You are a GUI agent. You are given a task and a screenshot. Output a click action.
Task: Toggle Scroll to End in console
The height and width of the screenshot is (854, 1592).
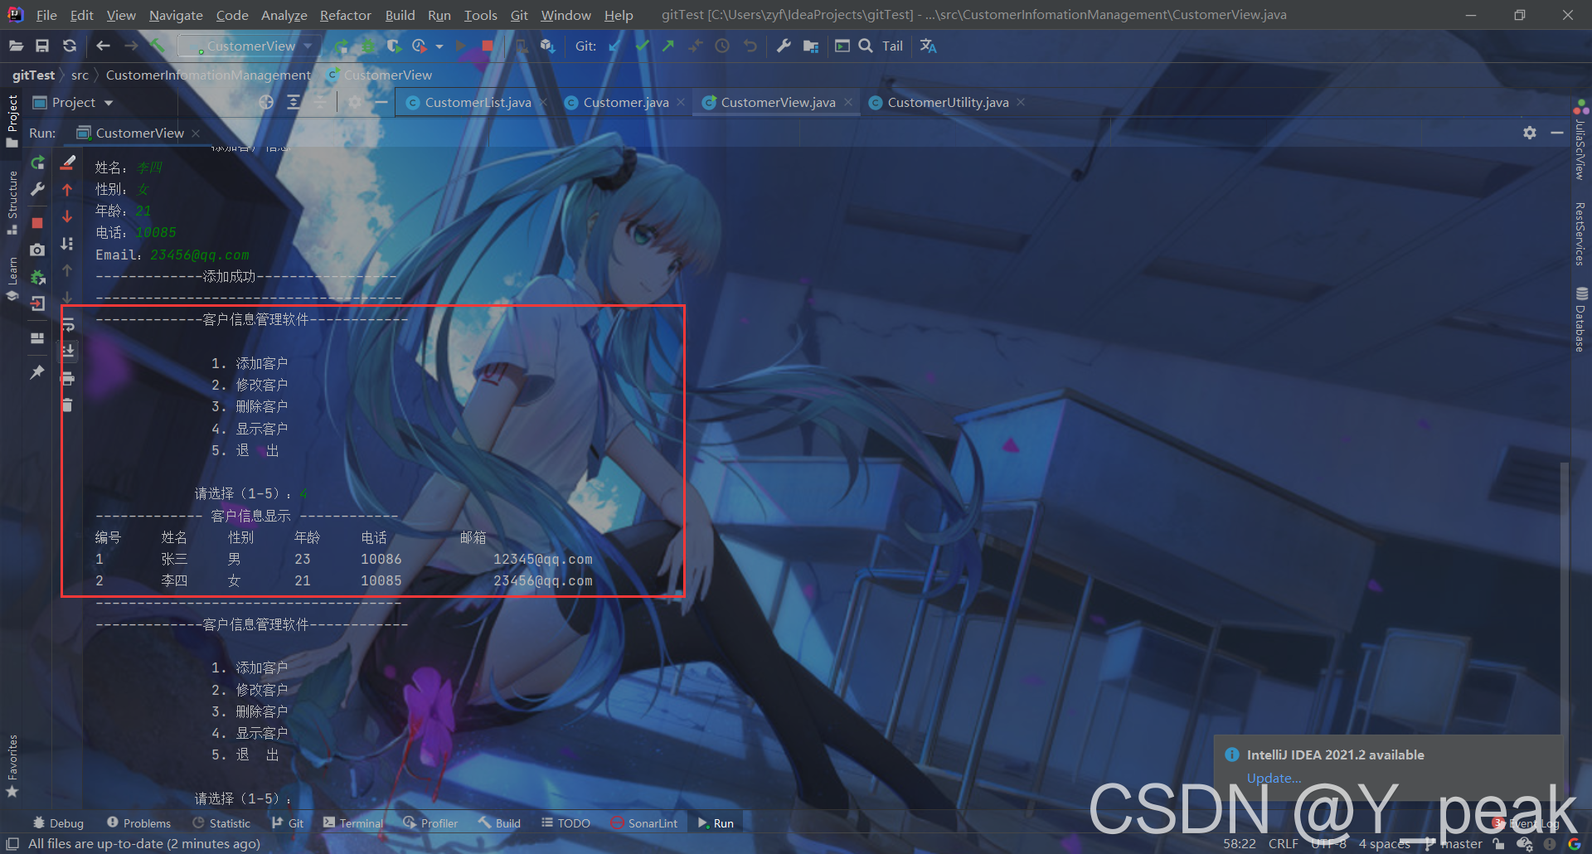[x=68, y=351]
